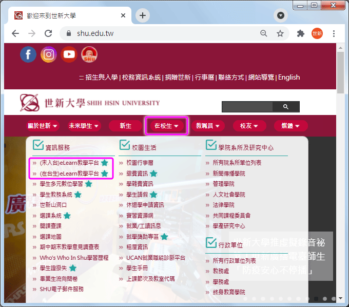Expand the 媒體 dropdown menu
The image size is (349, 307).
(x=290, y=126)
